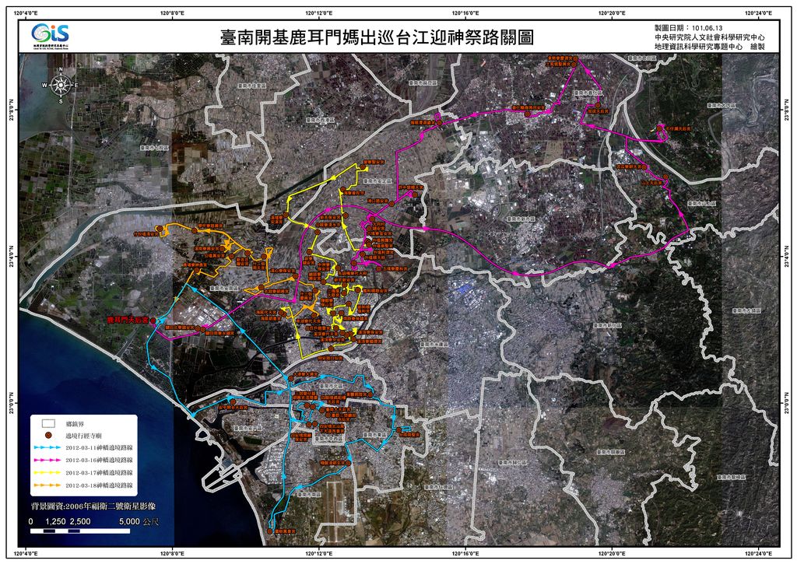
Task: Click the 2012-03-11神轎遶境路線 legend text
Action: (99, 448)
